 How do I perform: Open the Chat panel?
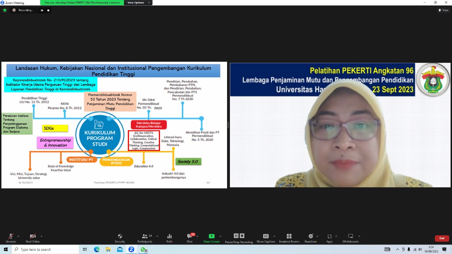click(x=190, y=238)
